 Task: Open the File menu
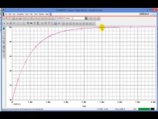[x=6, y=14]
